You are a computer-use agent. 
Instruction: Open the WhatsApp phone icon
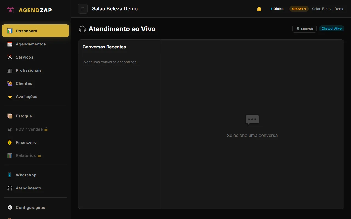(x=10, y=175)
